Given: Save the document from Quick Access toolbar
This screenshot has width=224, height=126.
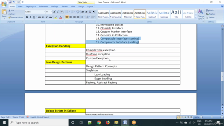Looking at the screenshot, I should (10, 2).
